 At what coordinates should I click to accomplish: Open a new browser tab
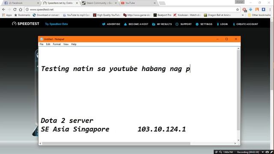[x=162, y=3]
